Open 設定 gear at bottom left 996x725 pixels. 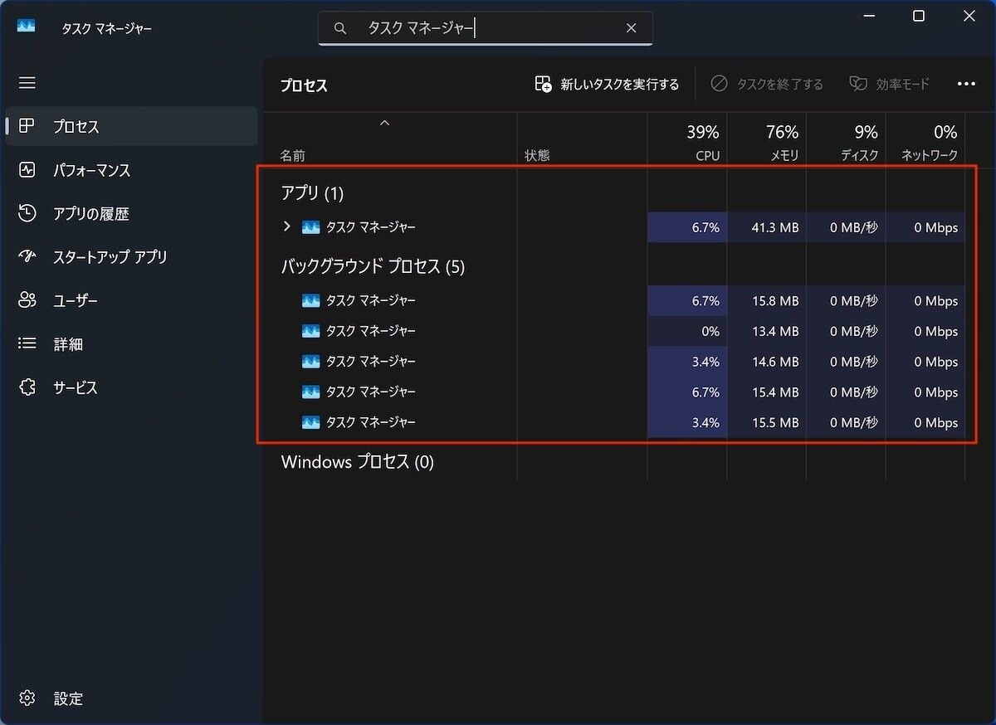[27, 698]
